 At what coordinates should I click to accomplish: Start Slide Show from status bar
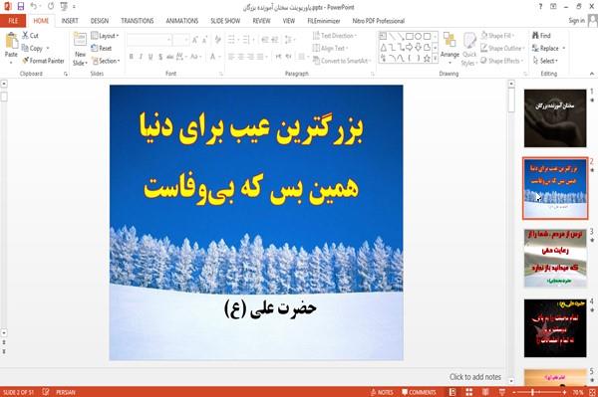[x=502, y=392]
